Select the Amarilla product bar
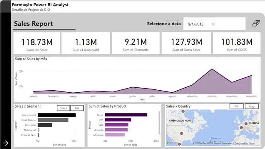 116,130
